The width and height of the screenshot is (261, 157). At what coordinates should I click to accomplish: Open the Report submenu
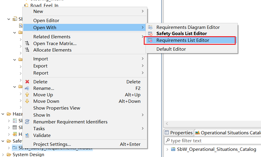point(85,73)
